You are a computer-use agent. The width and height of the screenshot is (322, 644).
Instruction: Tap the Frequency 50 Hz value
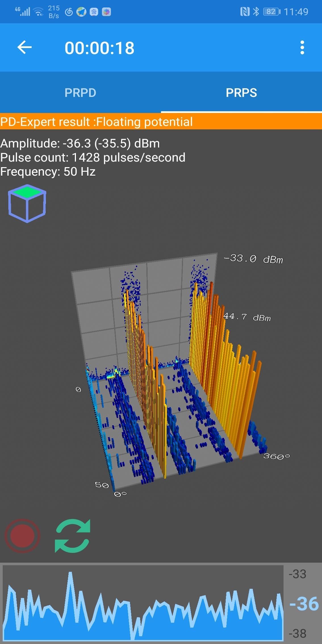[48, 172]
